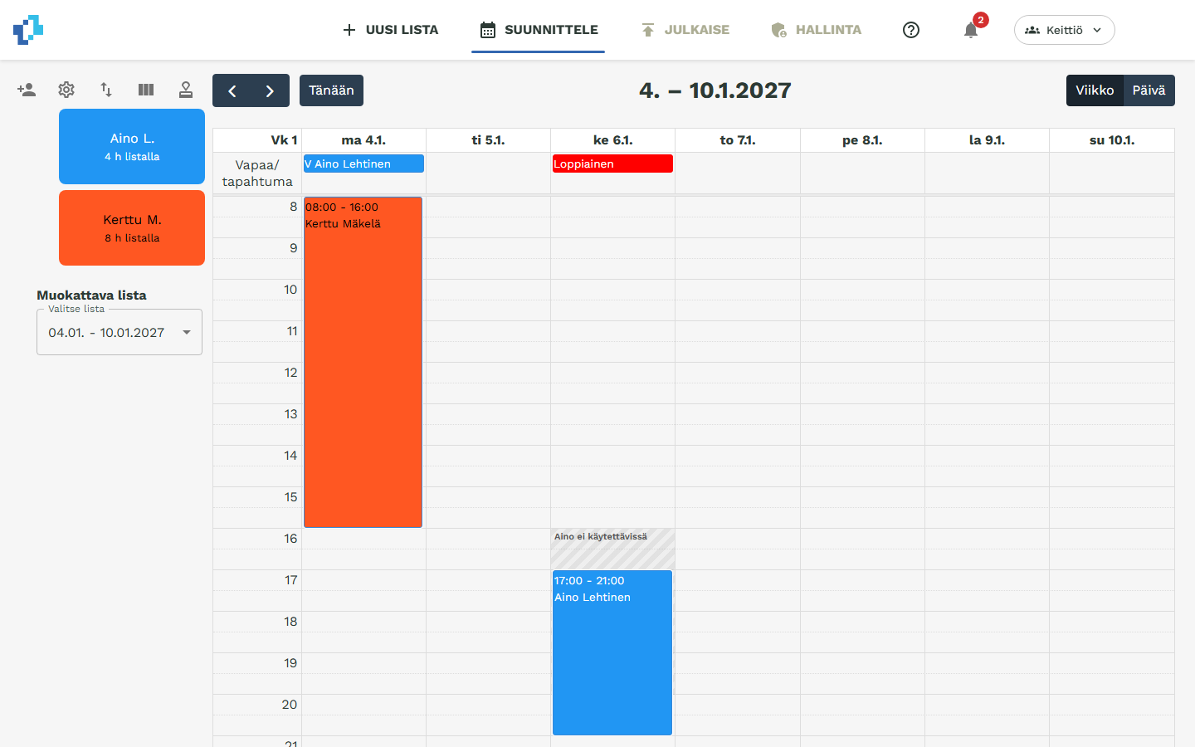Switch to Päivä view
The height and width of the screenshot is (747, 1195).
pos(1149,90)
